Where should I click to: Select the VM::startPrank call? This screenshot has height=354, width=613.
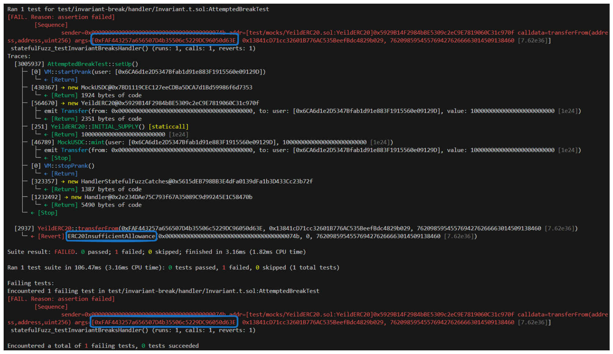68,72
